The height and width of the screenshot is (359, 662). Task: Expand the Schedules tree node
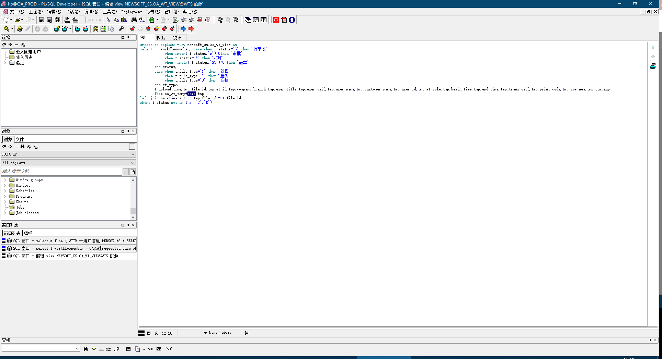[x=5, y=191]
